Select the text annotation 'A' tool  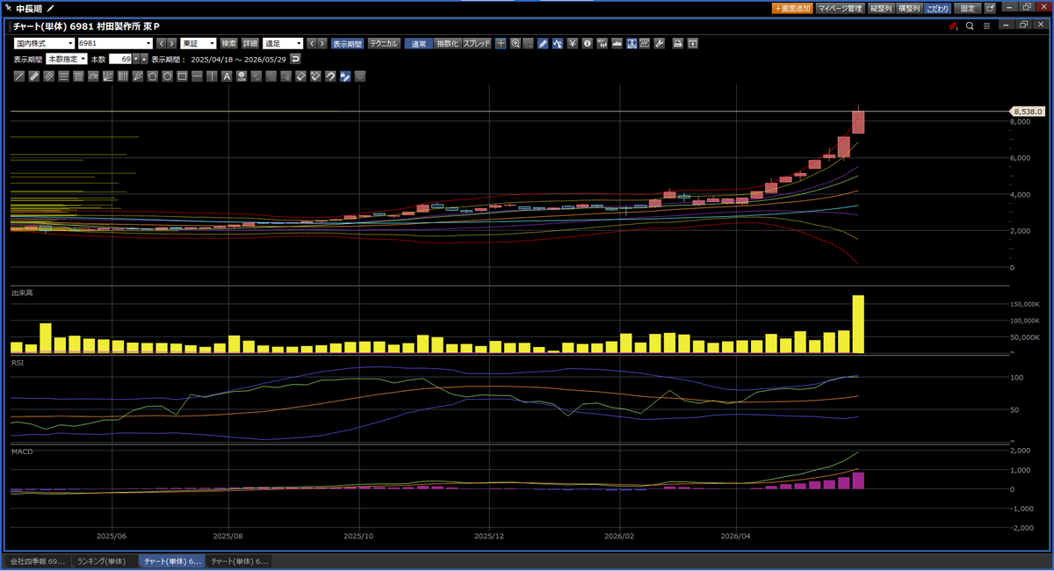click(227, 76)
